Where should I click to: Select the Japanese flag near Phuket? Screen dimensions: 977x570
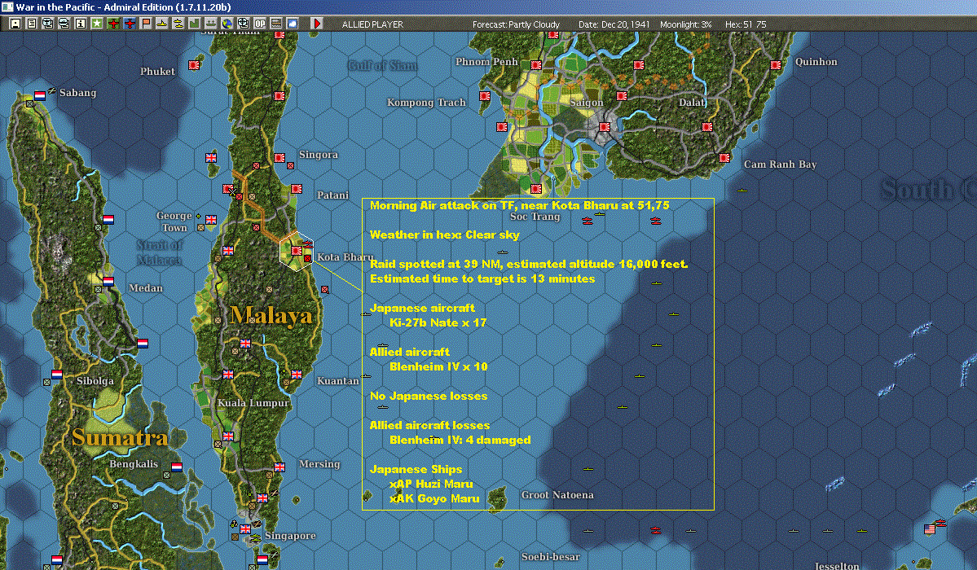click(x=194, y=65)
